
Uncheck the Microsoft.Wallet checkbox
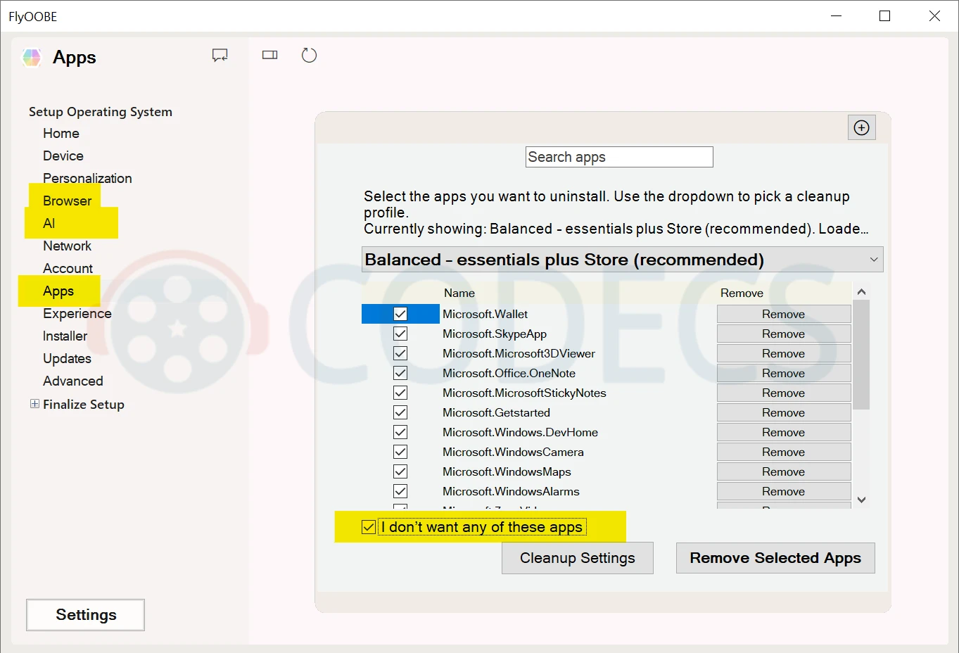pos(400,314)
